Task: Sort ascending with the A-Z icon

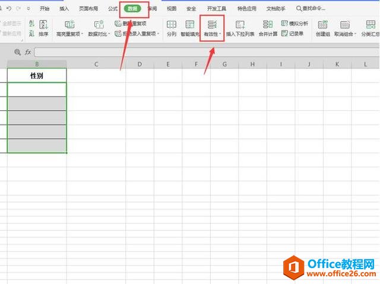Action: (x=31, y=24)
